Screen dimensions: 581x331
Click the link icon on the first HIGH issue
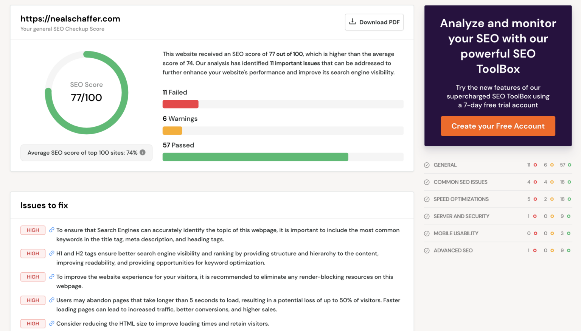click(x=51, y=230)
